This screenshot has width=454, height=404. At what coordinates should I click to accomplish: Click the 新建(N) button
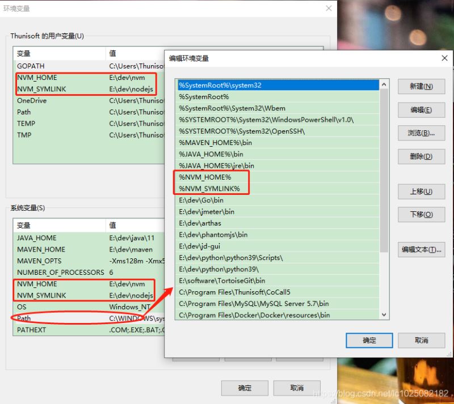coord(421,87)
